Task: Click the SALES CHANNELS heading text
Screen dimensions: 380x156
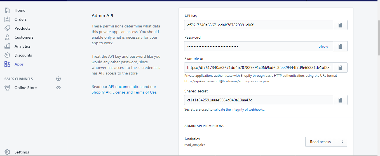Action: pyautogui.click(x=18, y=79)
